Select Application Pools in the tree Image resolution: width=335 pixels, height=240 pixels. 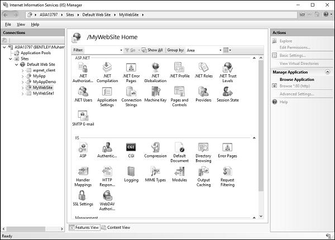(36, 52)
